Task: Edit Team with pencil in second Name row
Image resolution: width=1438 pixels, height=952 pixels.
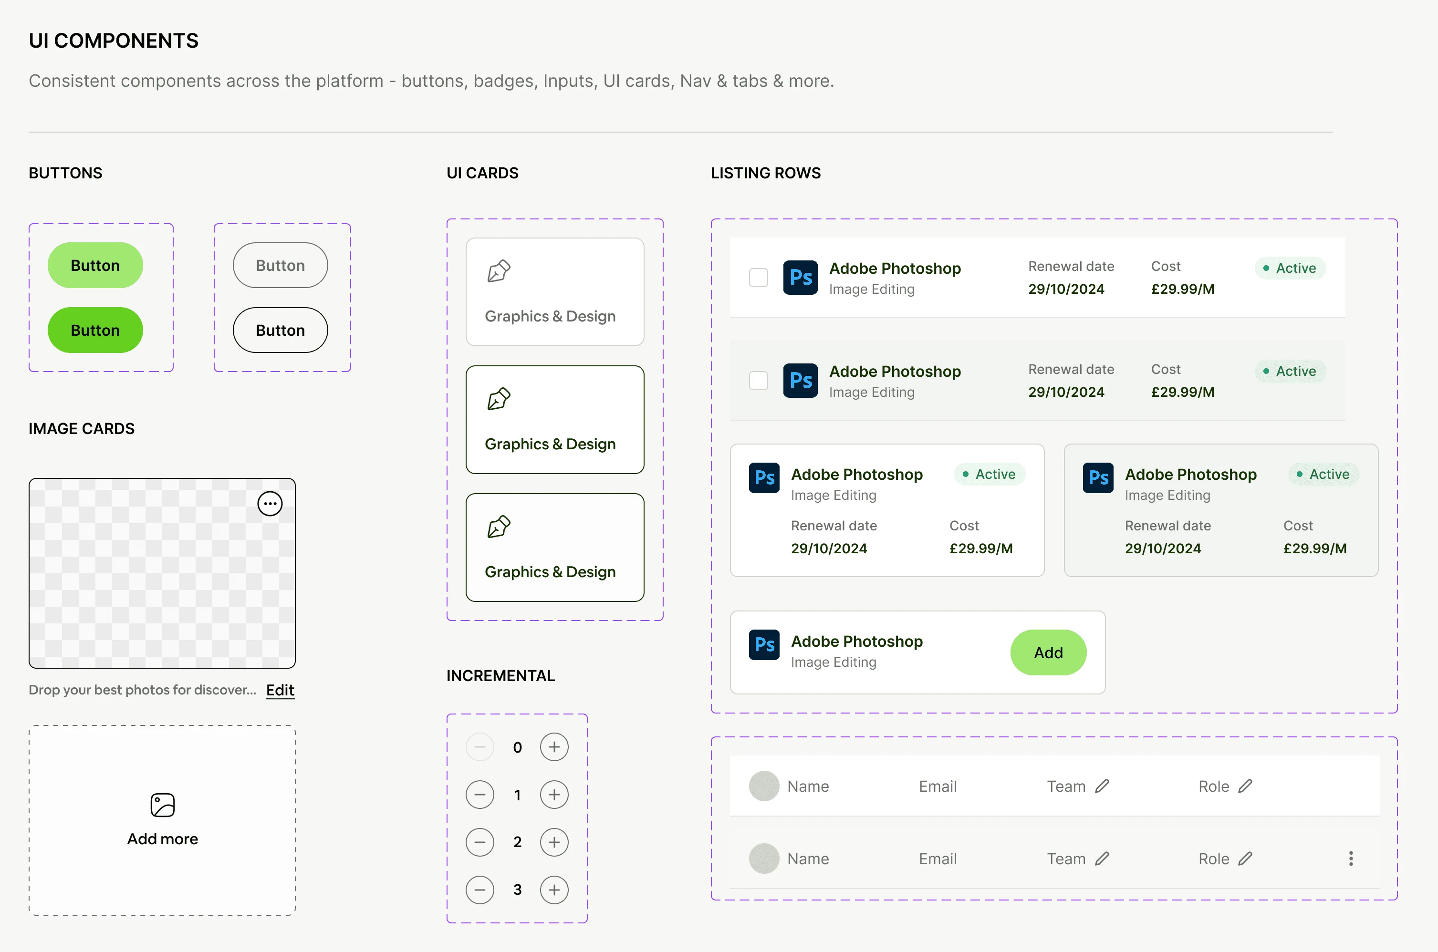Action: pyautogui.click(x=1102, y=859)
